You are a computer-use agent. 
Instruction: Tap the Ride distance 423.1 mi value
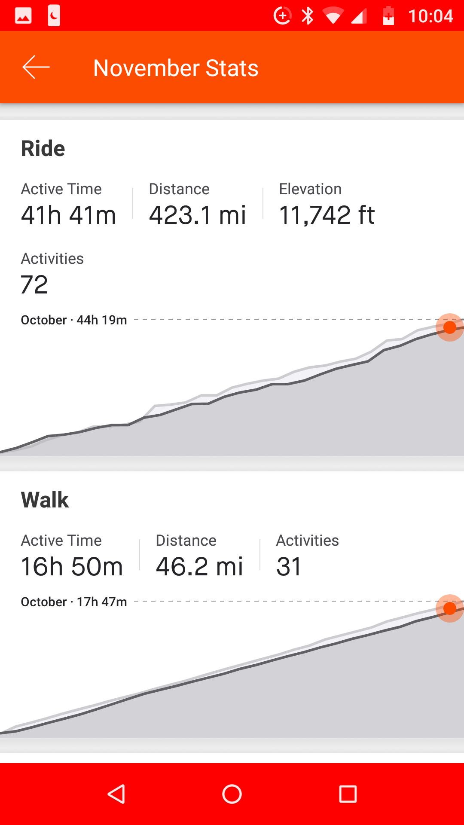pyautogui.click(x=197, y=215)
